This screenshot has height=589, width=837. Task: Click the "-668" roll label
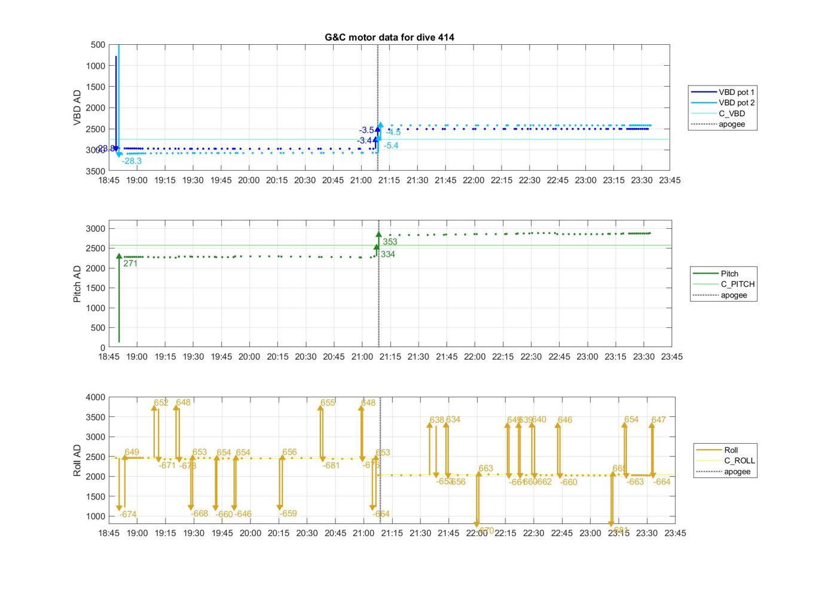point(200,514)
